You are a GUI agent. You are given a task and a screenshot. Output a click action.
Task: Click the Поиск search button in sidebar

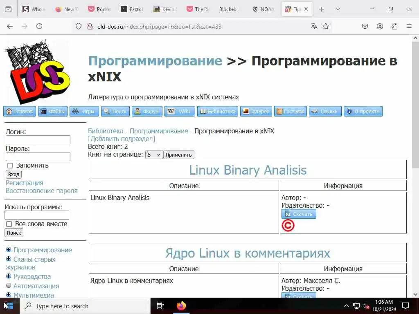14,233
